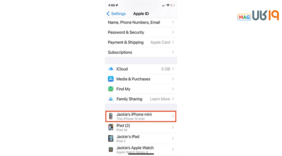The height and width of the screenshot is (156, 282).
Task: Tap the Jackie's iPad device icon
Action: click(x=111, y=138)
